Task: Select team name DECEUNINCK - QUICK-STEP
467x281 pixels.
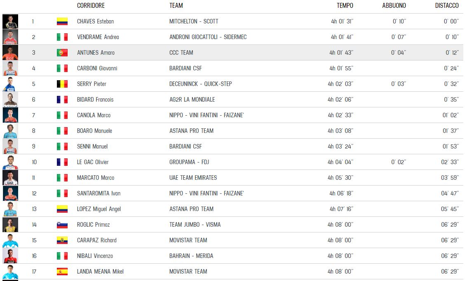Action: [200, 84]
